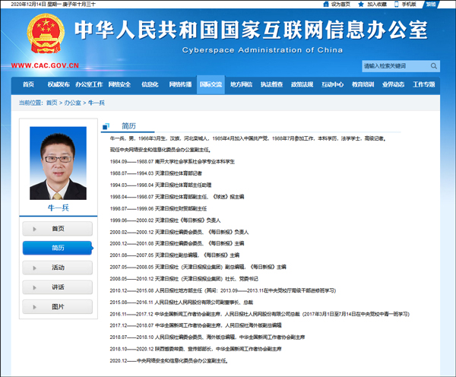Open the 办公室工作 navigation item
456x377 pixels.
coord(89,84)
